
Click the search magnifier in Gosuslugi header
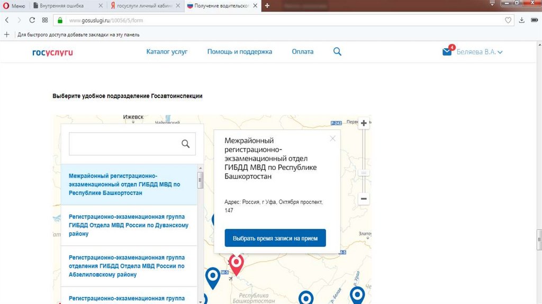click(337, 52)
